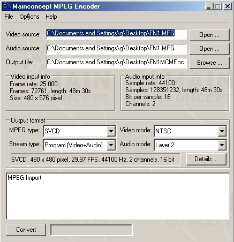The height and width of the screenshot is (242, 234).
Task: Click the Video source path field
Action: point(116,34)
